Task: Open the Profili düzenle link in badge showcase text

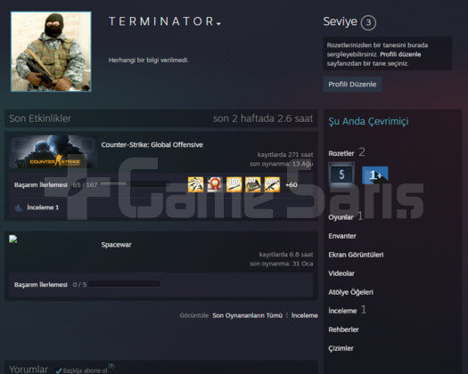Action: point(400,54)
